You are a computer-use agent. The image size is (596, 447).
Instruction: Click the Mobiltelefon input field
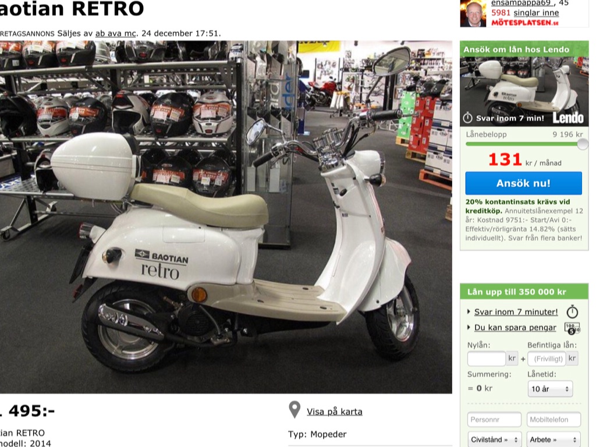(x=554, y=420)
